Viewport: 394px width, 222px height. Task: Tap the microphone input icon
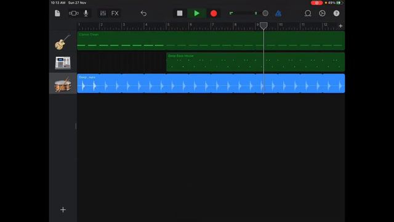[86, 13]
